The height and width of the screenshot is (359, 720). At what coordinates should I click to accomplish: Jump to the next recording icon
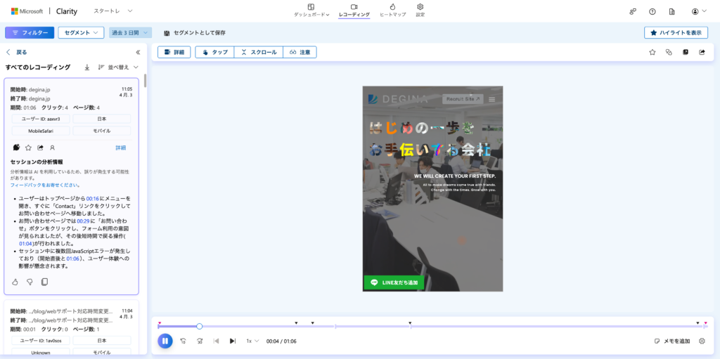(233, 341)
